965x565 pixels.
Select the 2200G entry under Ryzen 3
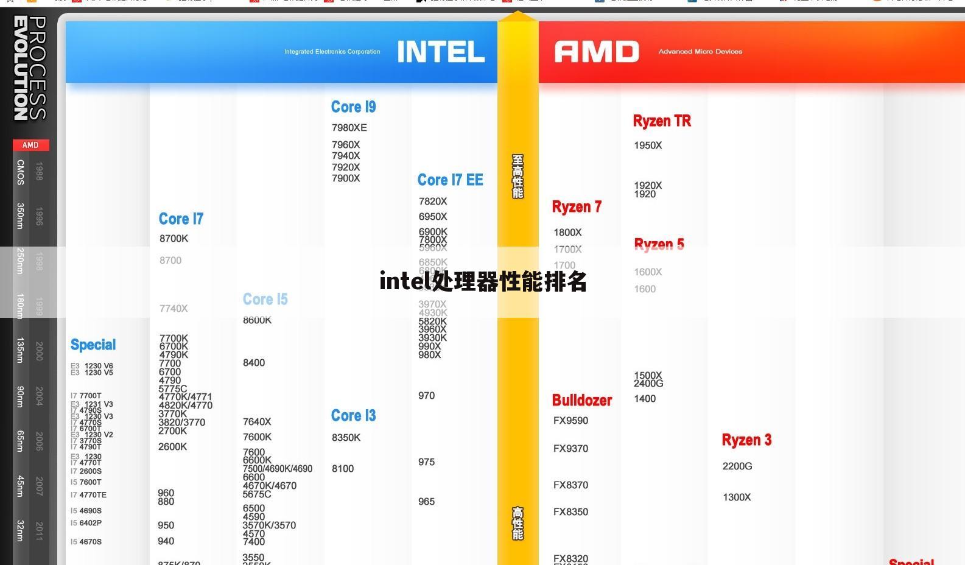tap(737, 466)
